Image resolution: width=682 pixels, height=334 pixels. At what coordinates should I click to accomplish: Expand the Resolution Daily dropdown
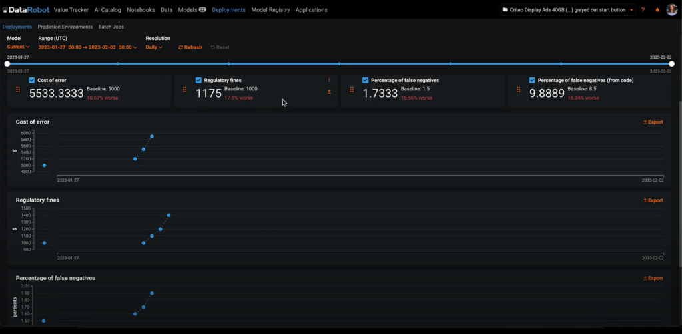click(x=154, y=47)
